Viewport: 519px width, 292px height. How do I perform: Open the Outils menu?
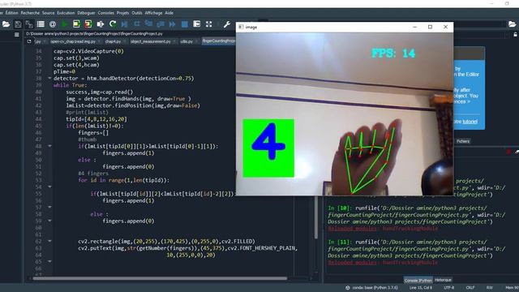pyautogui.click(x=137, y=13)
